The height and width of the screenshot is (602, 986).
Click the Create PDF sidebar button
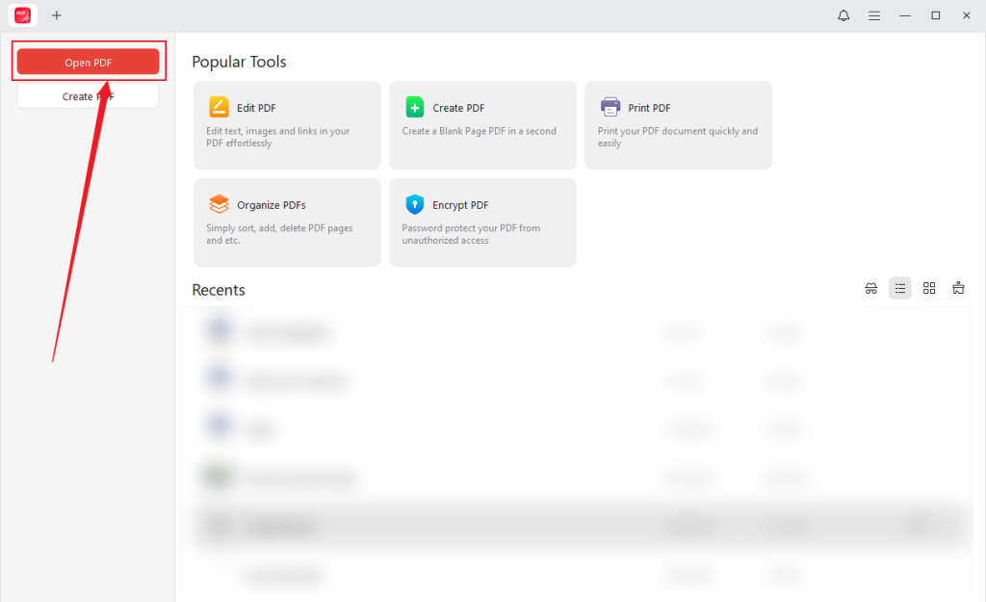tap(88, 96)
